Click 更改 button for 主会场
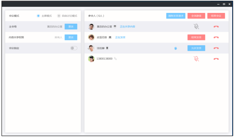Screen dimensions: 234x137 click(x=71, y=26)
